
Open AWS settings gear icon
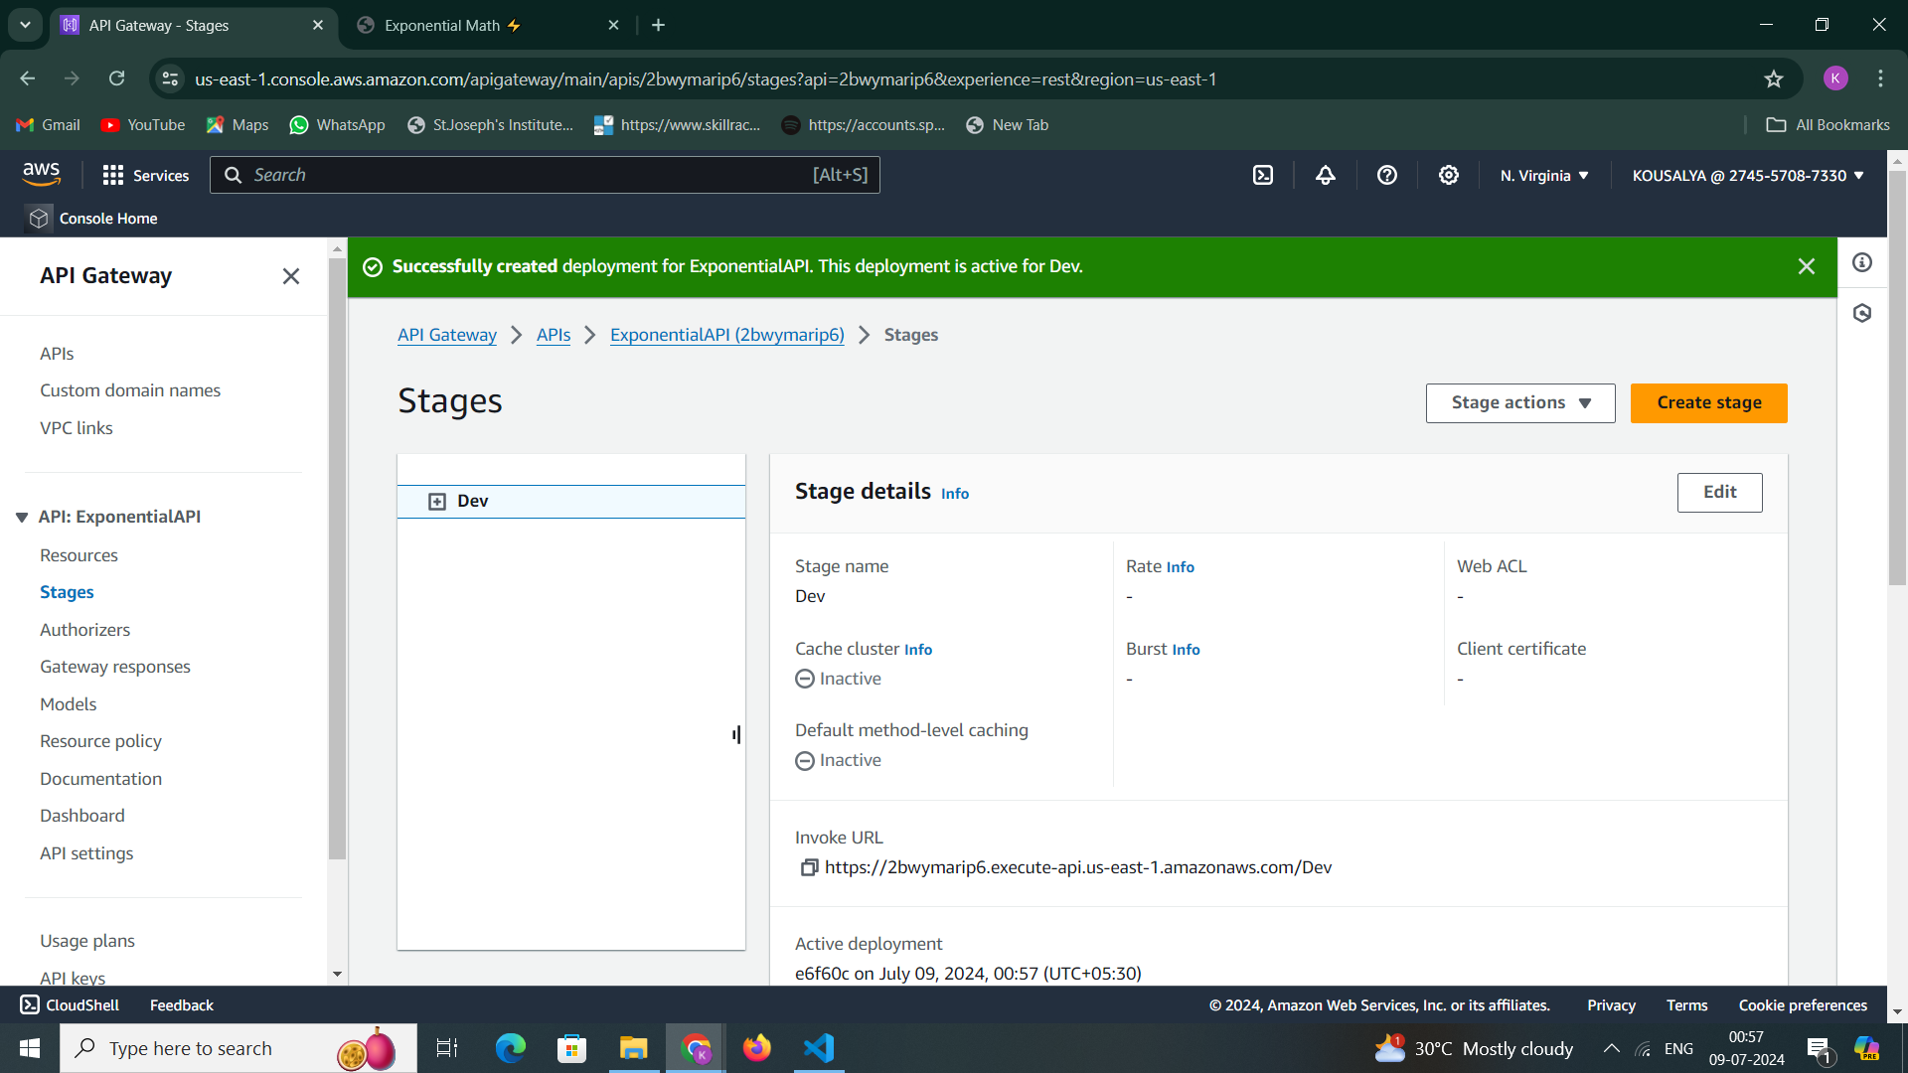[x=1448, y=175]
